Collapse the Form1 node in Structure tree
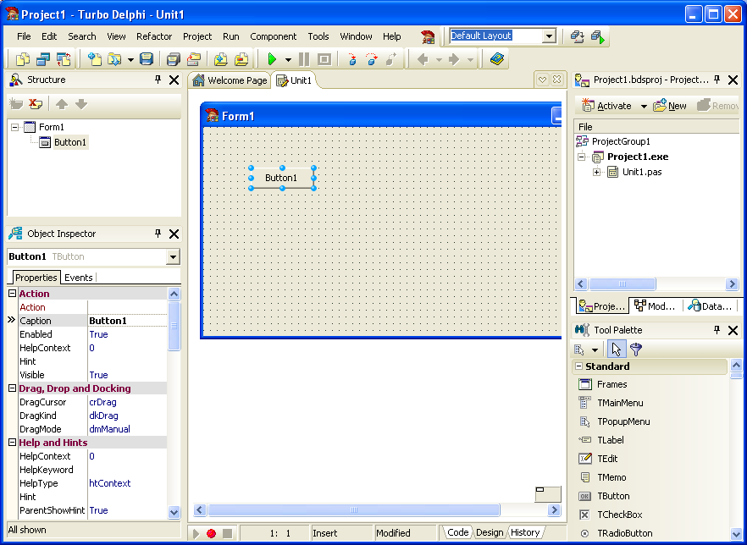The image size is (747, 545). pyautogui.click(x=14, y=127)
